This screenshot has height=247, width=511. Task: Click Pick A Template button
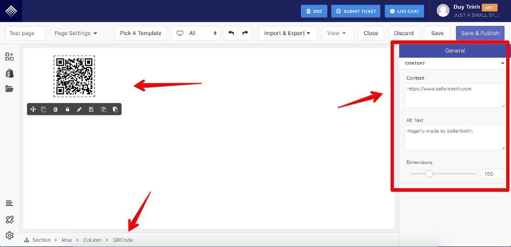(x=141, y=33)
